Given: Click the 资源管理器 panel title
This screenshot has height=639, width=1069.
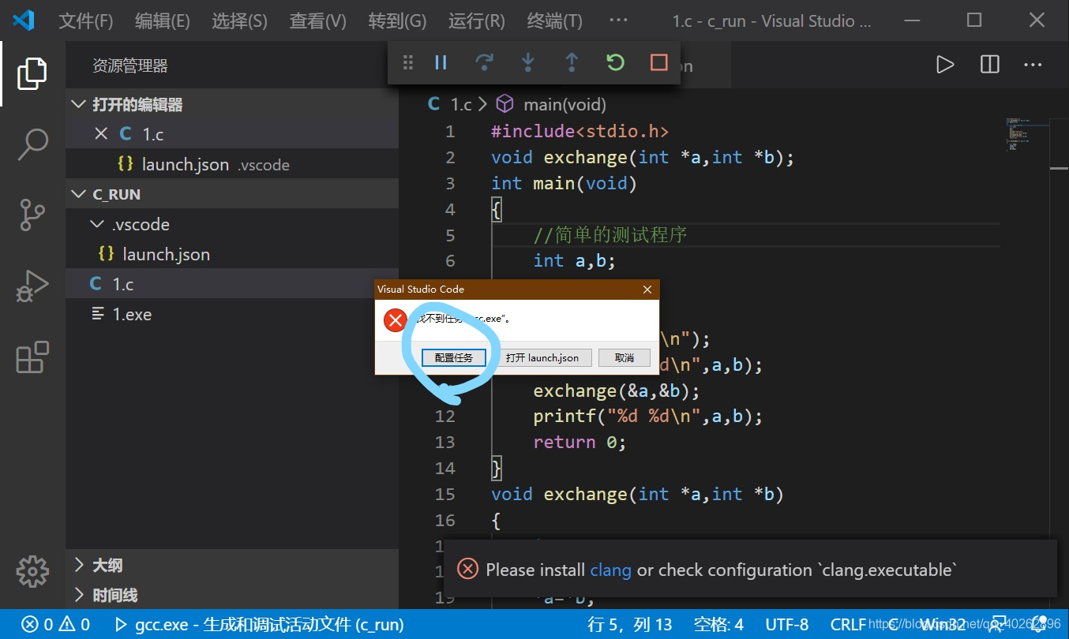Looking at the screenshot, I should tap(130, 65).
